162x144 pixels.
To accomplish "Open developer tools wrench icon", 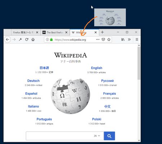I will tap(20, 40).
